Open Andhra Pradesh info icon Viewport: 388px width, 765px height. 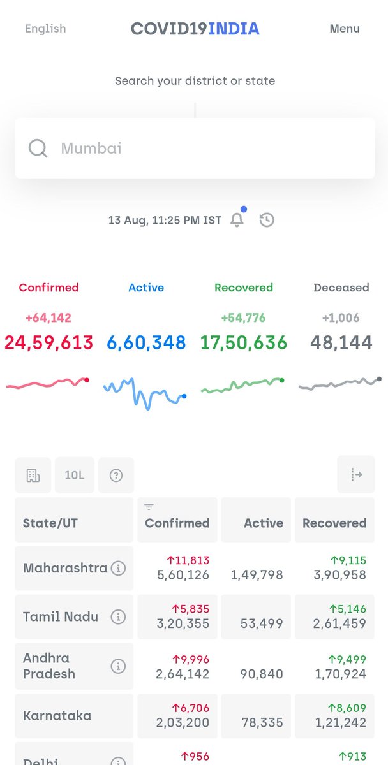tap(118, 666)
